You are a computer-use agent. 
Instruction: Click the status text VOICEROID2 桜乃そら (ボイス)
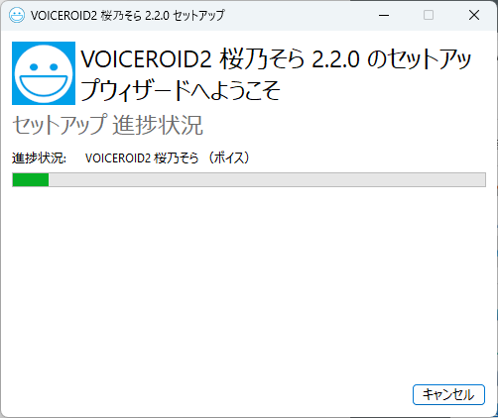[x=167, y=158]
